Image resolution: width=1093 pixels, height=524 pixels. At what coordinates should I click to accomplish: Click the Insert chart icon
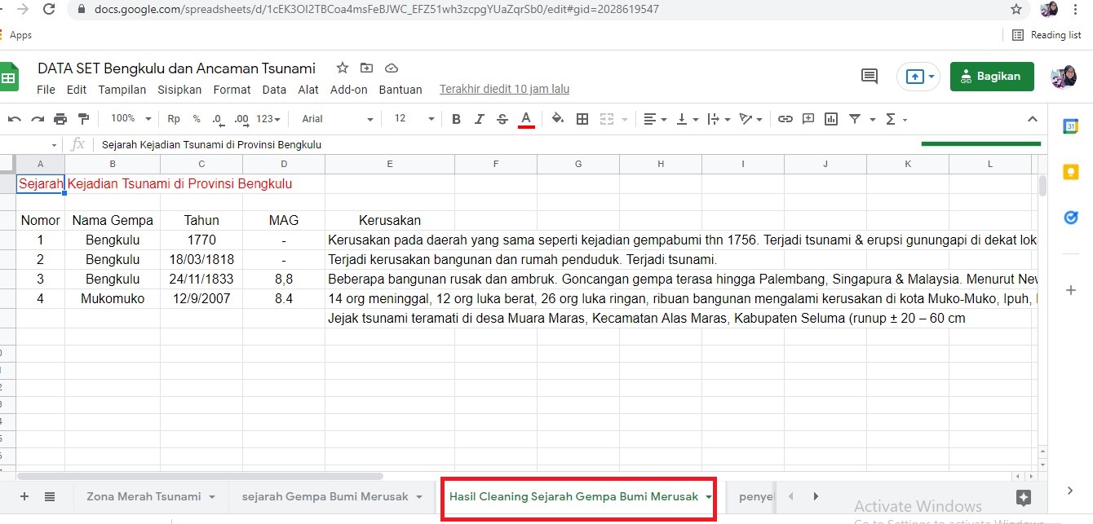pos(831,119)
